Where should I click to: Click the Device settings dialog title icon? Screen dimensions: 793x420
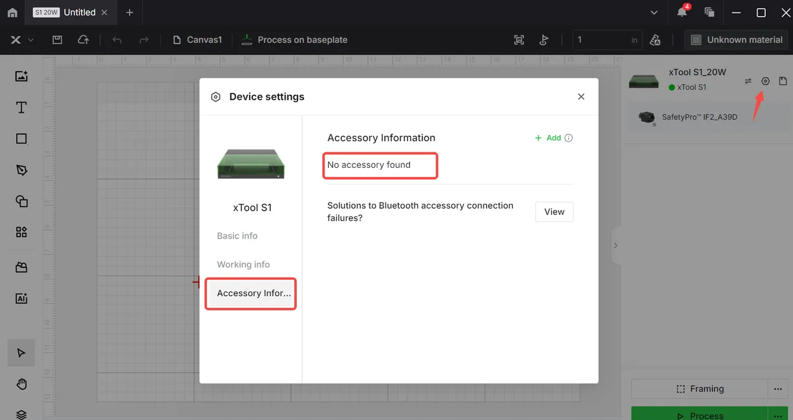[x=216, y=97]
